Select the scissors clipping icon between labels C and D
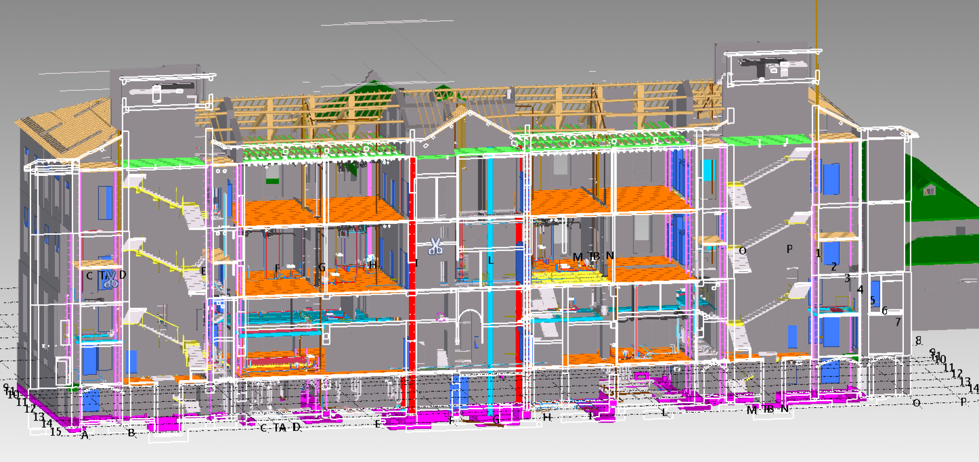Image resolution: width=979 pixels, height=462 pixels. pos(110,280)
